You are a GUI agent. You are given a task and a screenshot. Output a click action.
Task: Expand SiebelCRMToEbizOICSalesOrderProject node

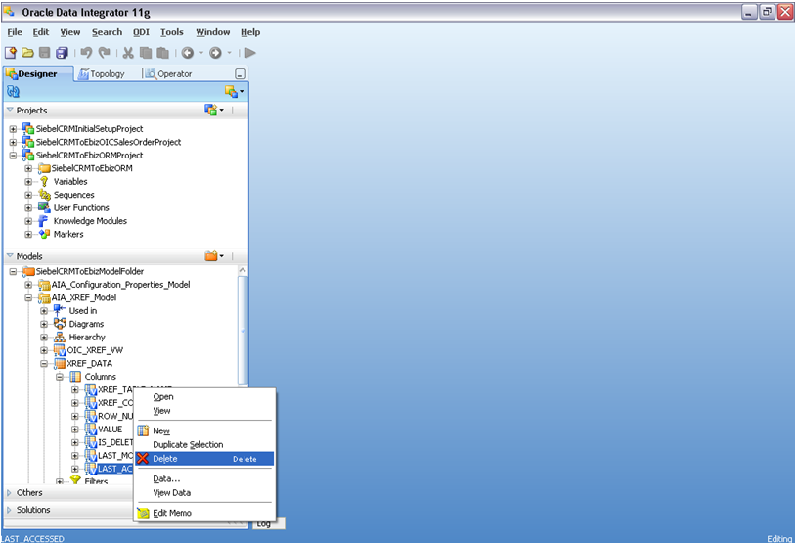pos(13,143)
